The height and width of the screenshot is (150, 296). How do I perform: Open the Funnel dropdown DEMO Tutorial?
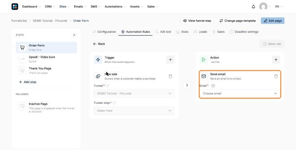point(134,94)
